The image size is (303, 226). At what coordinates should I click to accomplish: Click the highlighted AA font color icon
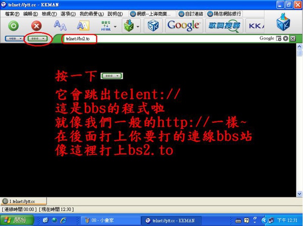click(x=83, y=26)
